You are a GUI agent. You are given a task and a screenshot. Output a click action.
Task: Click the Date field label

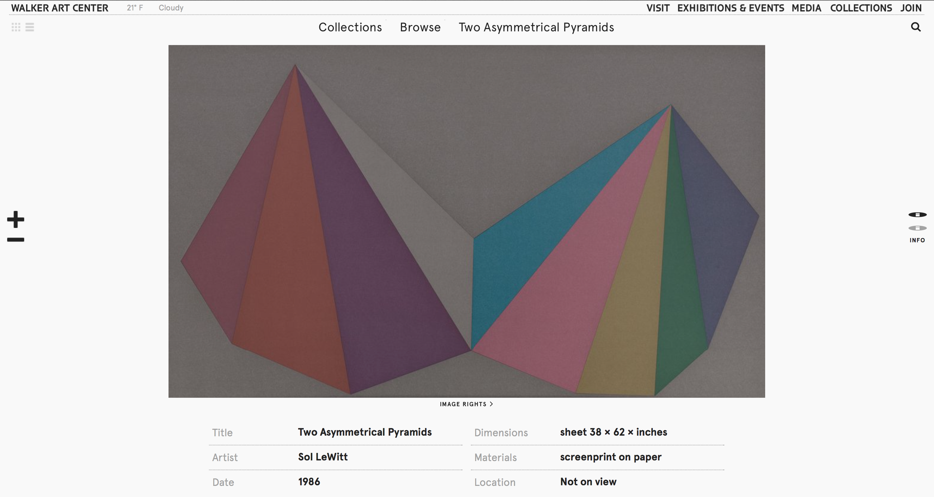click(223, 482)
